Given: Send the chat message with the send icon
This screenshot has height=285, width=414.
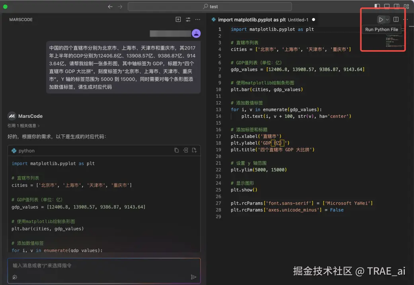Looking at the screenshot, I should click(194, 277).
